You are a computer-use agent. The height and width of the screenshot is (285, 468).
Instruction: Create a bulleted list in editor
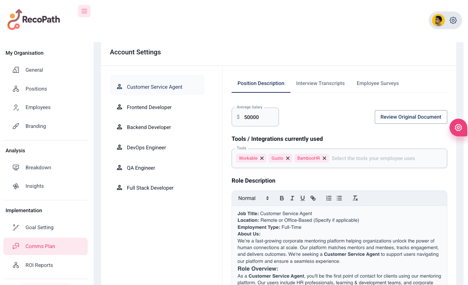pos(339,198)
